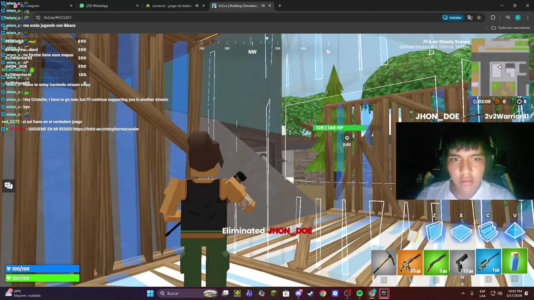Open the taskbar volume control
Viewport: 534px width, 300px height.
click(x=500, y=293)
